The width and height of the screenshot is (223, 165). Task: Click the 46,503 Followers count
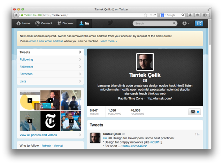(x=137, y=112)
